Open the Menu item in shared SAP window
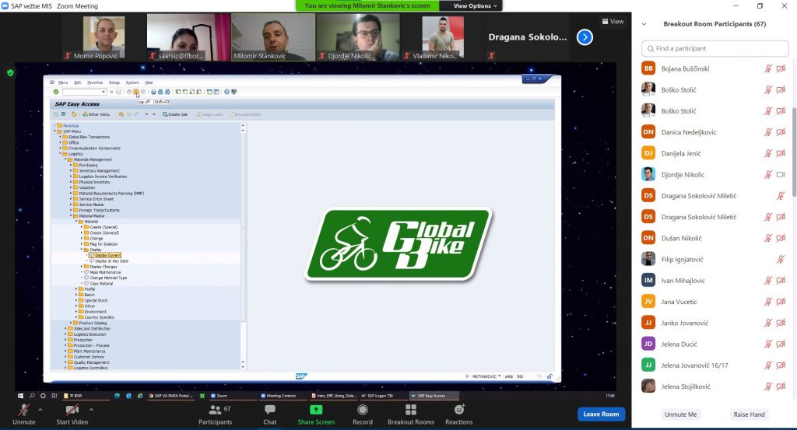 pos(63,82)
